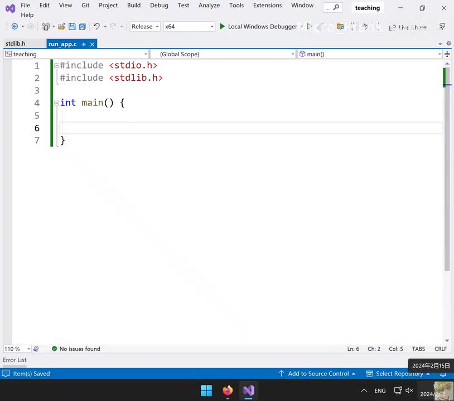The height and width of the screenshot is (401, 454).
Task: Open the Git menu
Action: (85, 5)
